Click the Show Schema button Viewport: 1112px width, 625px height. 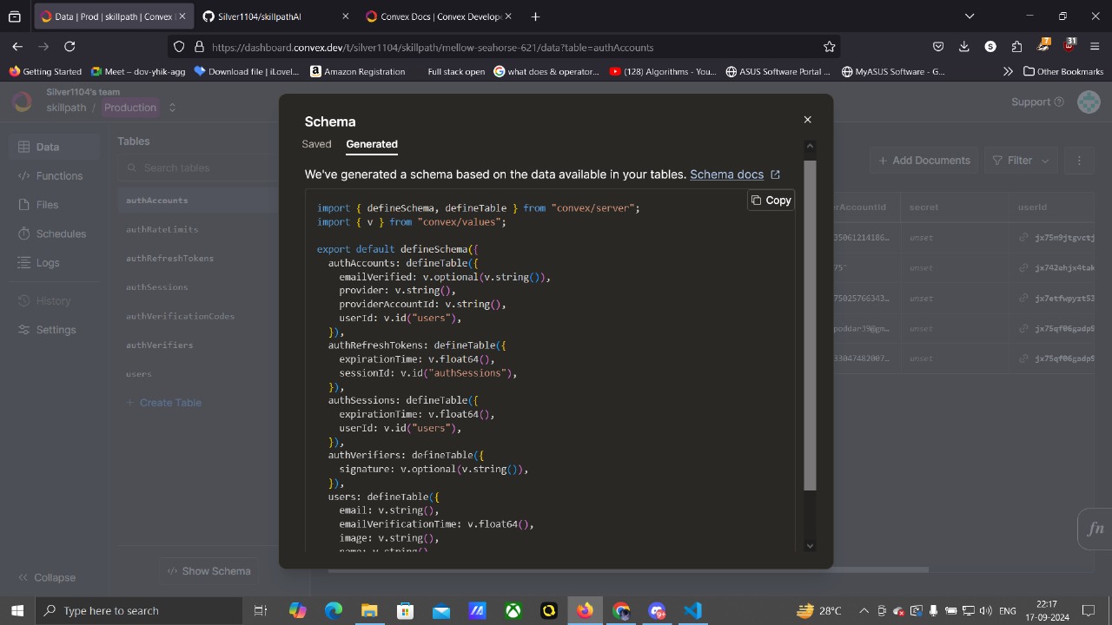tap(208, 571)
